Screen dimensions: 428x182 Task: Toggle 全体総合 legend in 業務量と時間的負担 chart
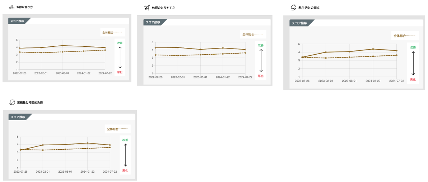[117, 129]
